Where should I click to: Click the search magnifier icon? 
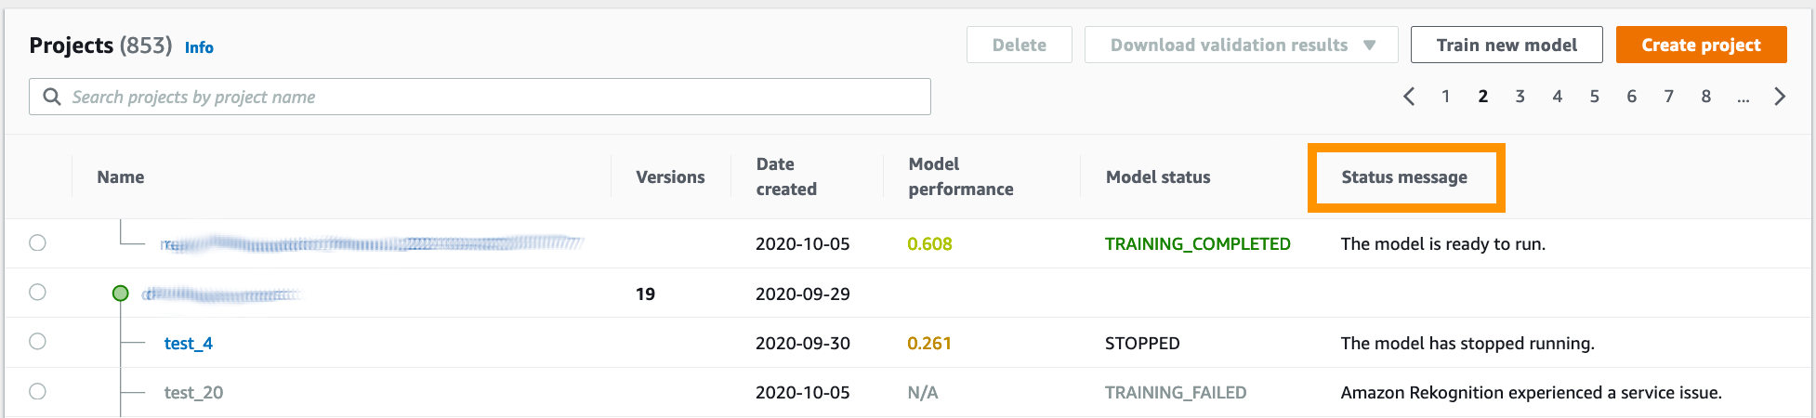pyautogui.click(x=52, y=97)
